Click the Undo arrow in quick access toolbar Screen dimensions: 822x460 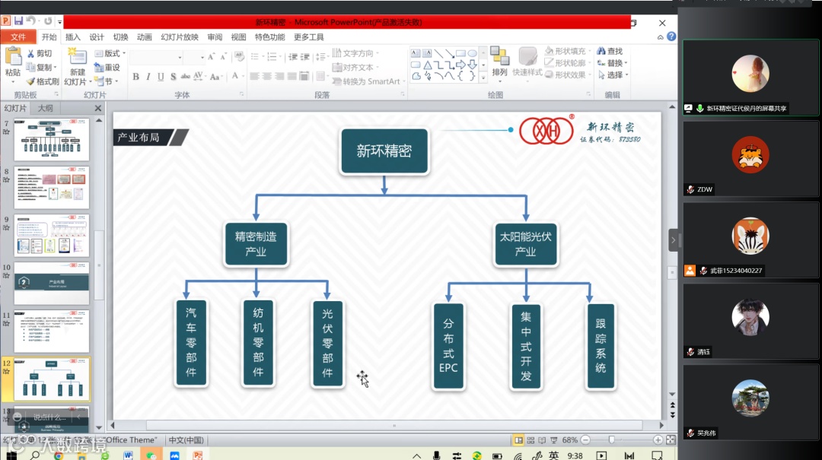(31, 21)
